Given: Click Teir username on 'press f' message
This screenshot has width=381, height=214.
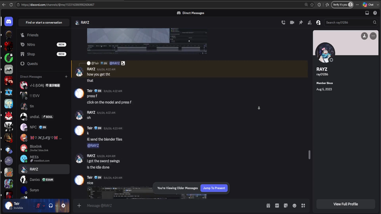Looking at the screenshot, I should tap(90, 91).
